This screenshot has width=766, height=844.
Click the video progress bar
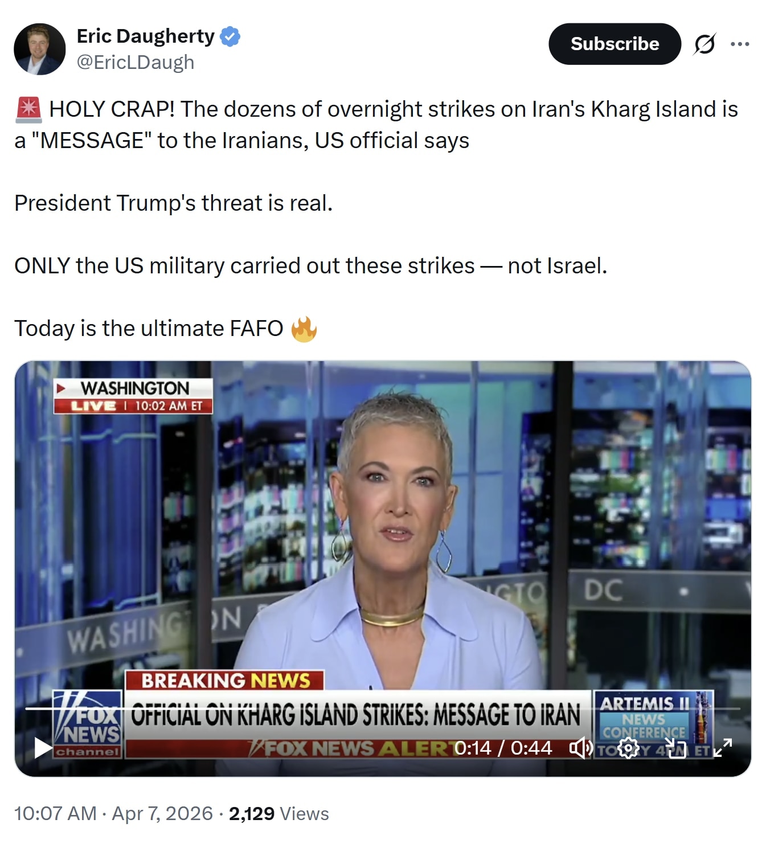pyautogui.click(x=383, y=708)
